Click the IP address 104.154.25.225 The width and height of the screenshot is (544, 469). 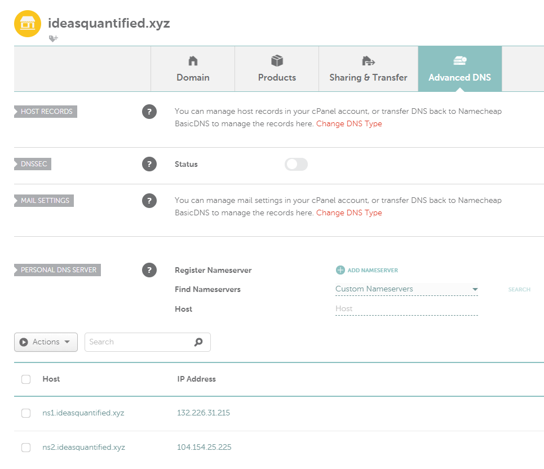coord(204,447)
